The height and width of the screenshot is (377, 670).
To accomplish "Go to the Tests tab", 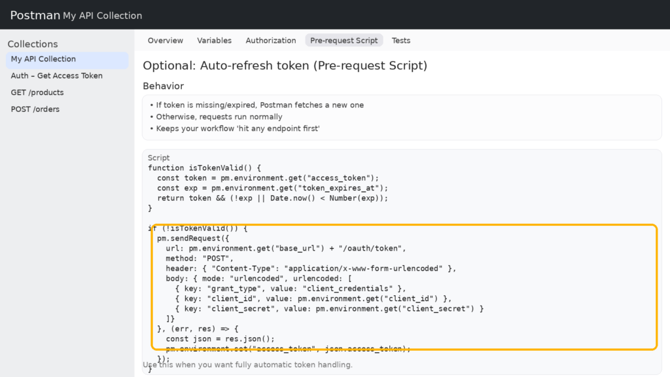I will point(400,41).
